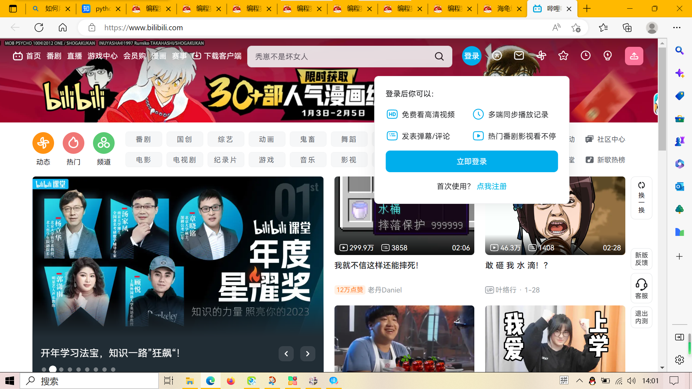The image size is (692, 389).
Task: Open the creator center lightbulb icon
Action: click(608, 55)
